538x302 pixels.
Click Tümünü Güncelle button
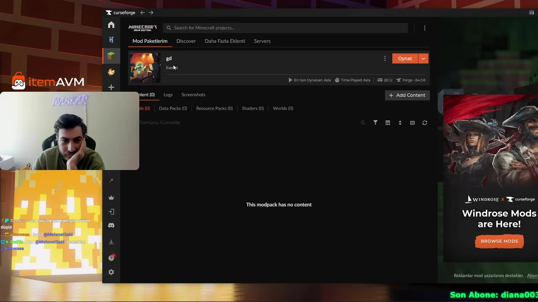[160, 122]
